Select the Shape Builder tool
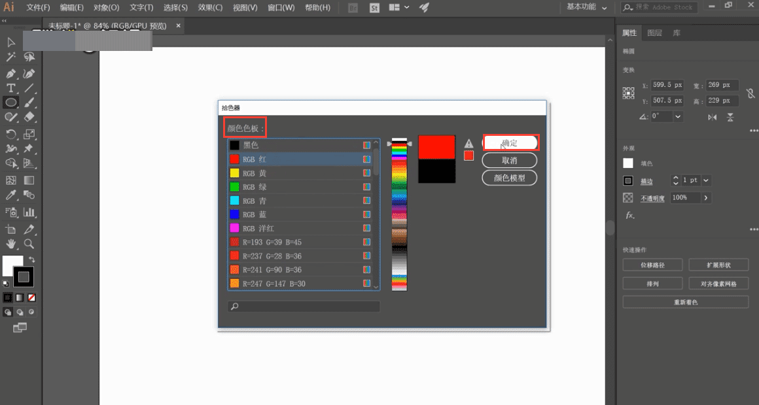The image size is (759, 405). pos(10,163)
